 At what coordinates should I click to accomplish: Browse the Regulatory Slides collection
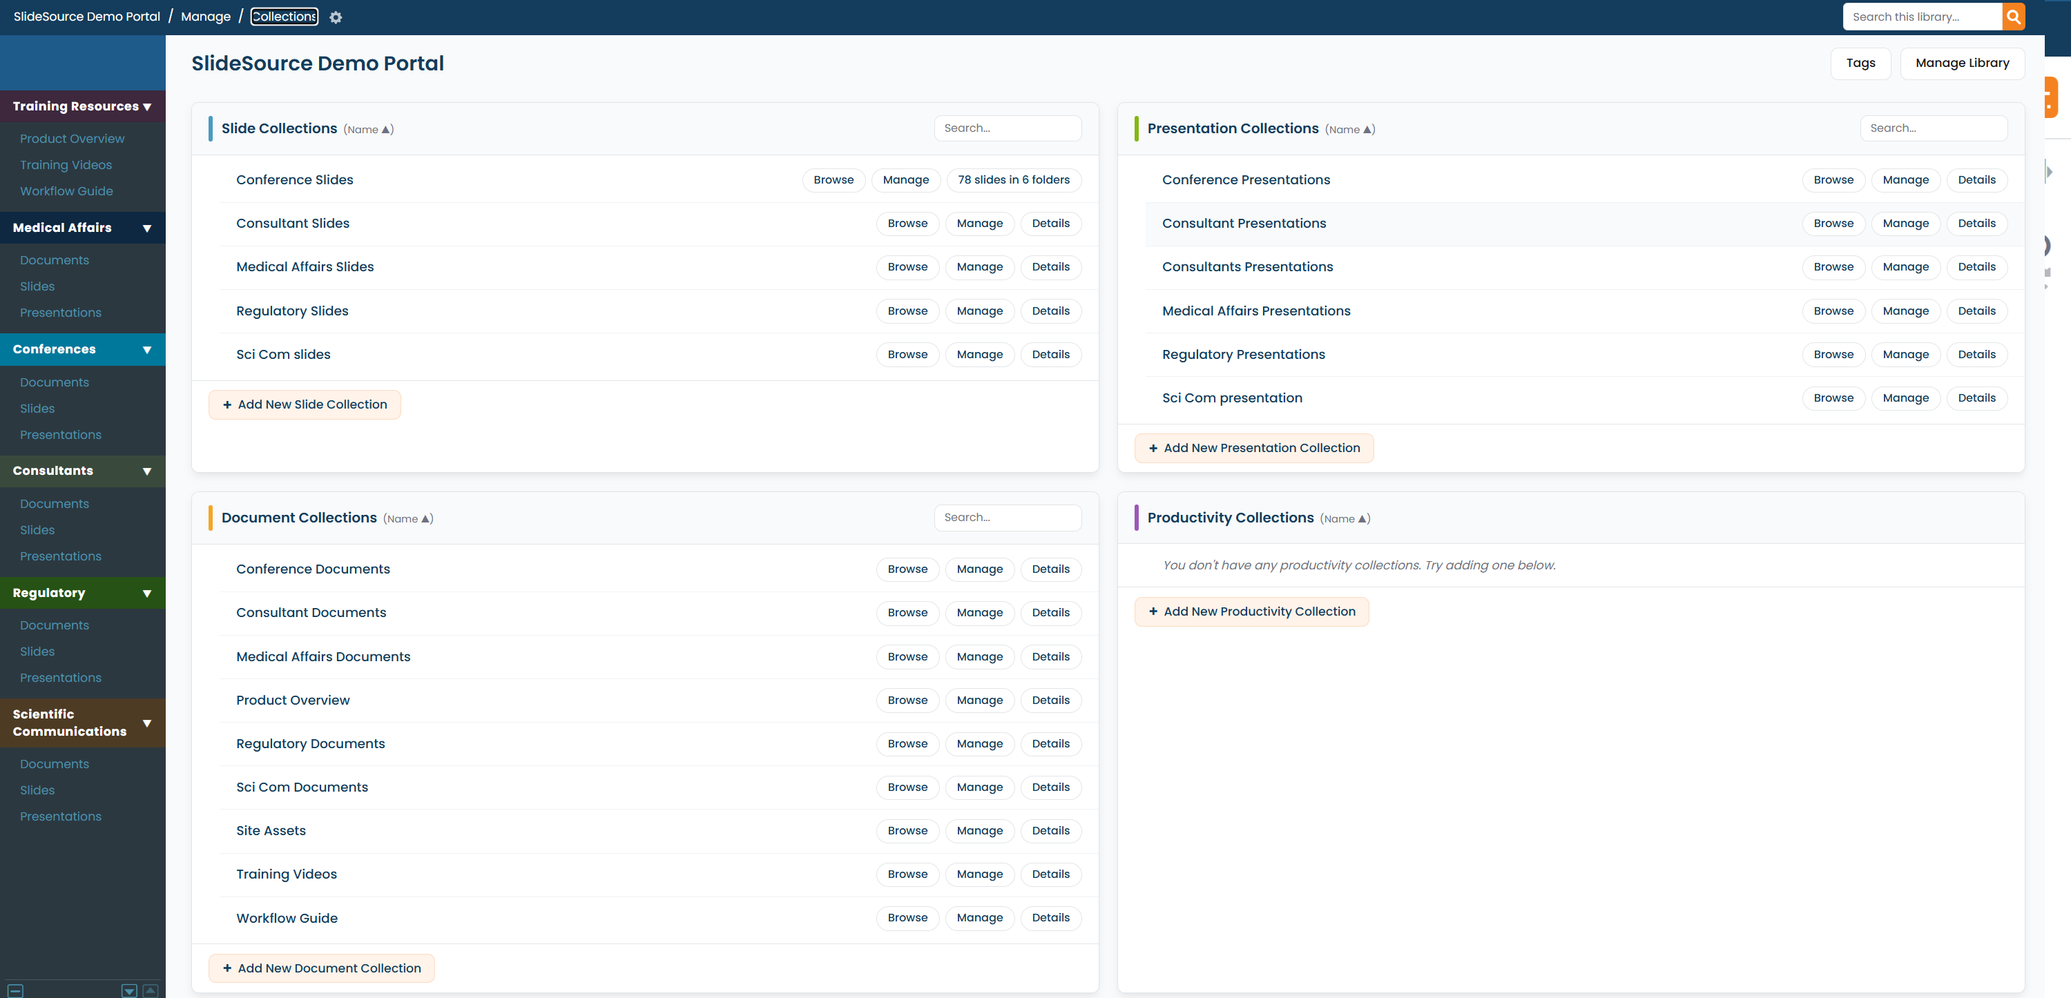click(x=907, y=311)
